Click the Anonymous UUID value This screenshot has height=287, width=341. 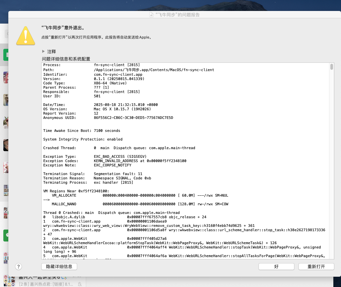point(133,118)
